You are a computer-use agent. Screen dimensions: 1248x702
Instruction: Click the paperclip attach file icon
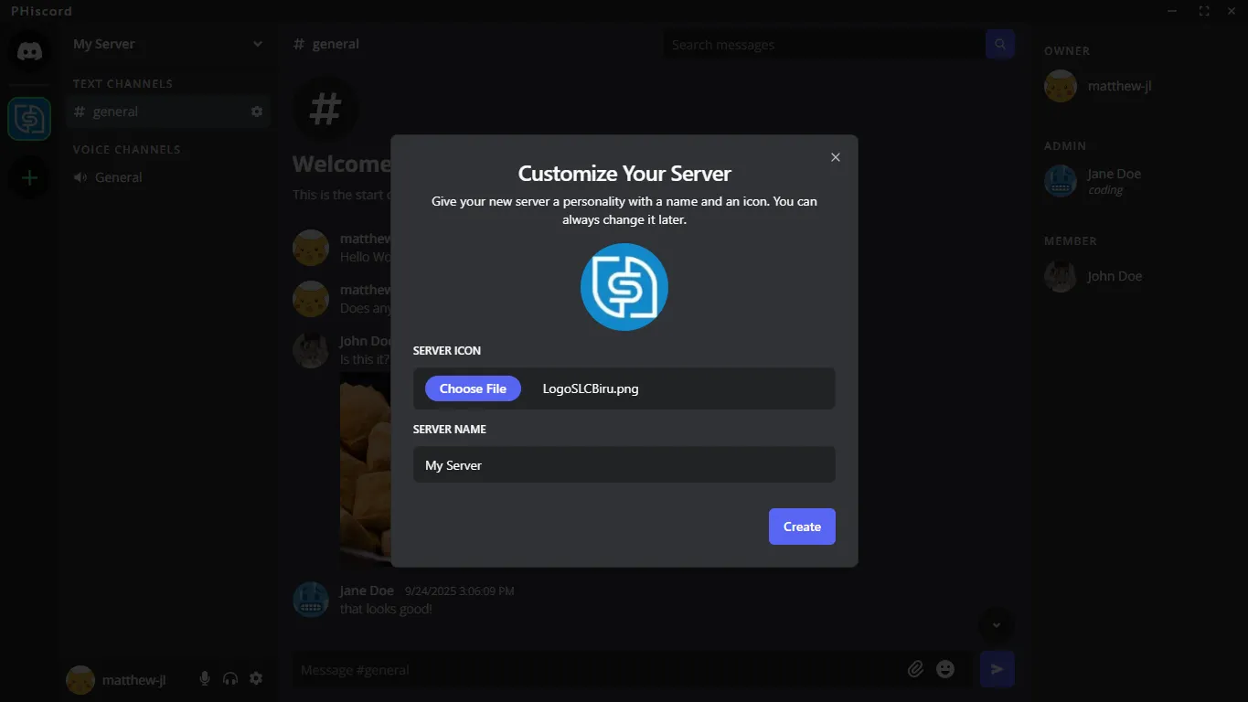coord(915,669)
